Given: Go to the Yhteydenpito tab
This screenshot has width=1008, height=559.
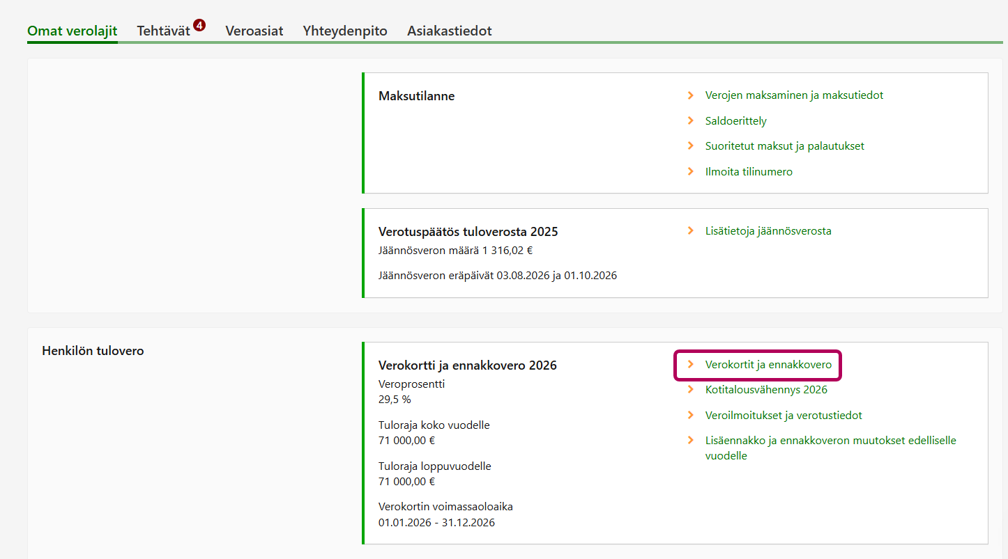Looking at the screenshot, I should pos(345,31).
